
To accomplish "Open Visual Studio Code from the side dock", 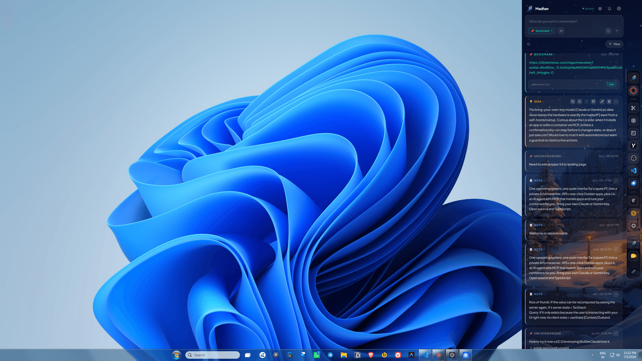I will (633, 170).
